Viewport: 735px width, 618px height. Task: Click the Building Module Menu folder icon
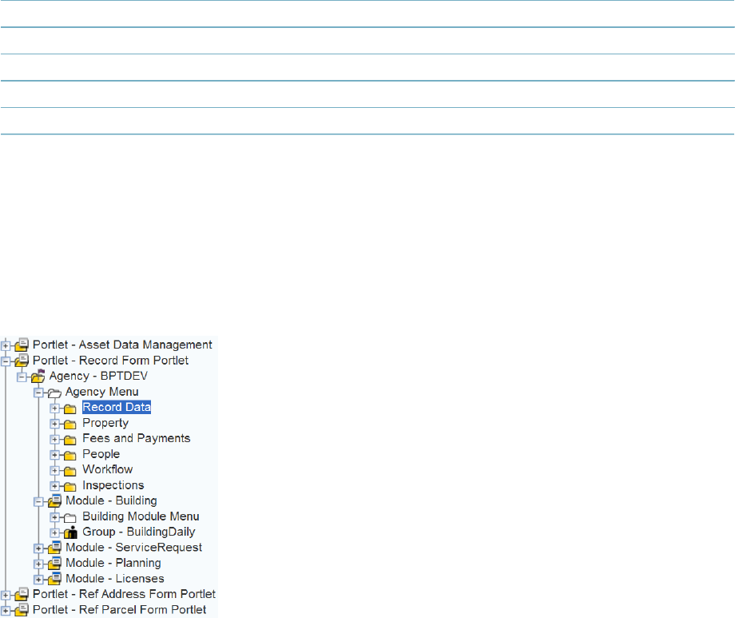(x=70, y=517)
